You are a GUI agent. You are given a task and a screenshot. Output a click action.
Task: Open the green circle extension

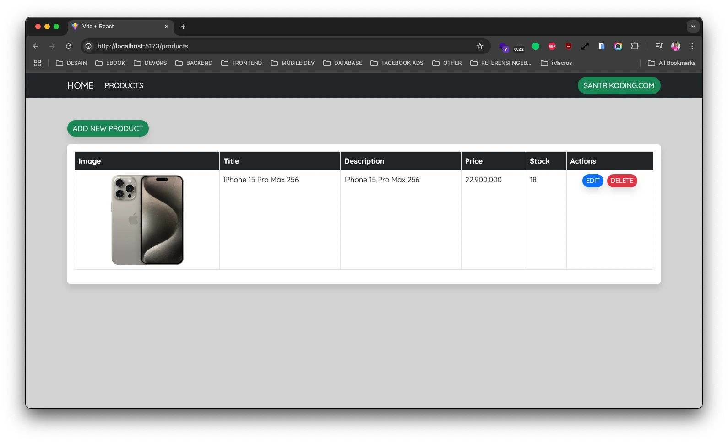pyautogui.click(x=536, y=46)
